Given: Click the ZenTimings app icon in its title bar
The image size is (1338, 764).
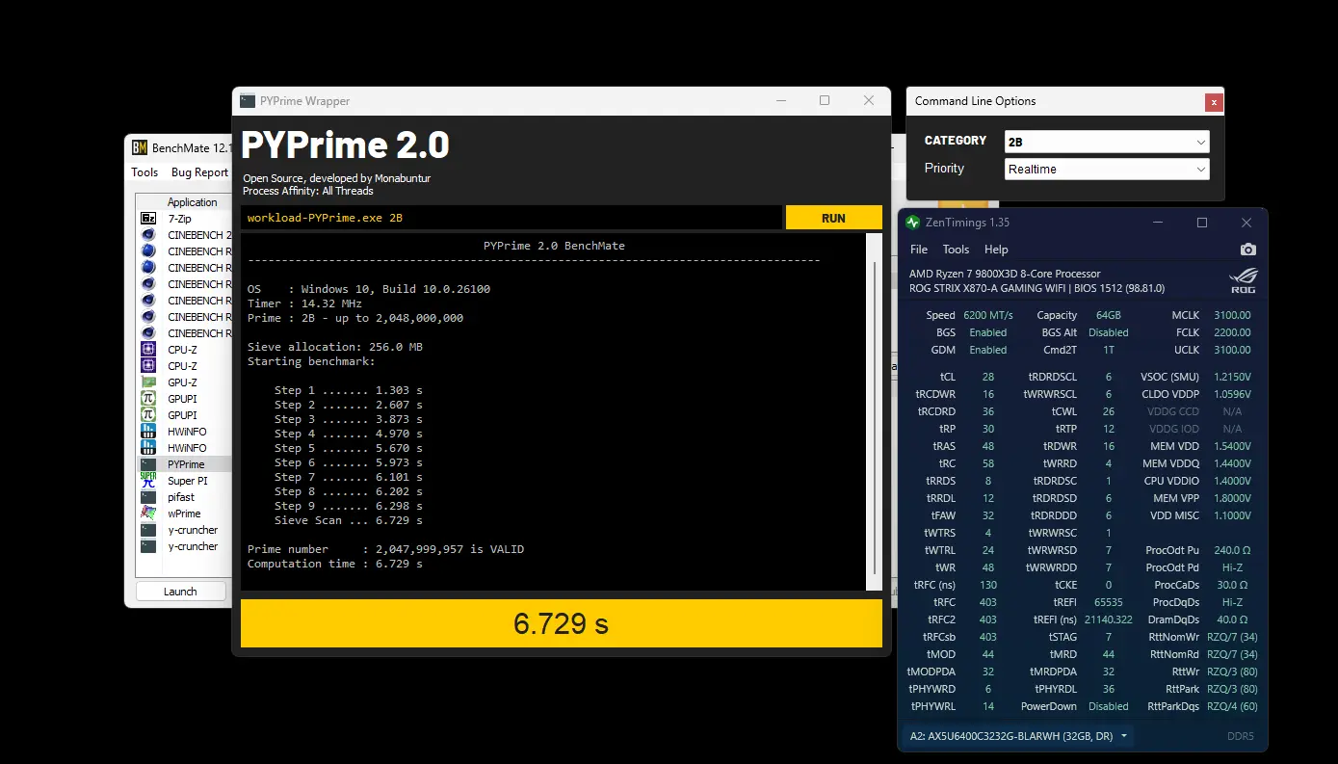Looking at the screenshot, I should click(x=913, y=223).
